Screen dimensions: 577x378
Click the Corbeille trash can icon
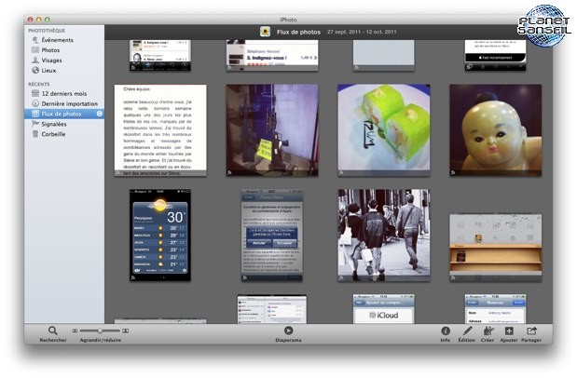(x=35, y=134)
